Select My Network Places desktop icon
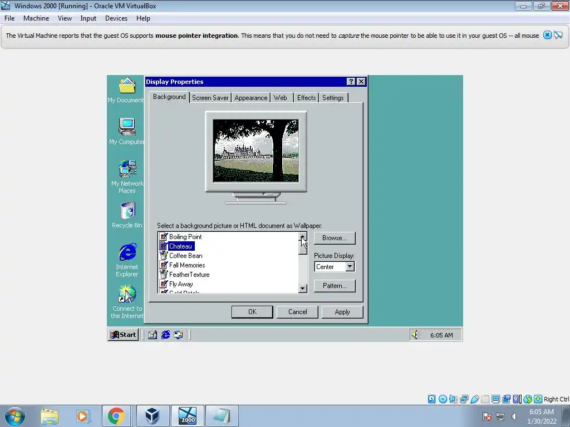Image resolution: width=570 pixels, height=427 pixels. coord(127,176)
